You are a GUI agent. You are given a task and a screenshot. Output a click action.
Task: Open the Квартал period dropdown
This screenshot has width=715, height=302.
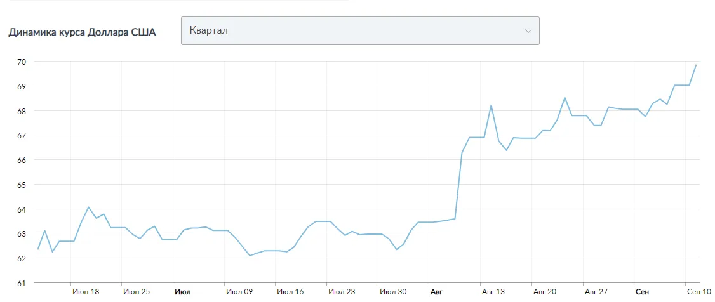[x=360, y=31]
